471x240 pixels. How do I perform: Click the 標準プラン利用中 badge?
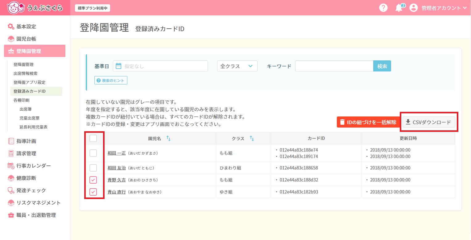(x=93, y=8)
